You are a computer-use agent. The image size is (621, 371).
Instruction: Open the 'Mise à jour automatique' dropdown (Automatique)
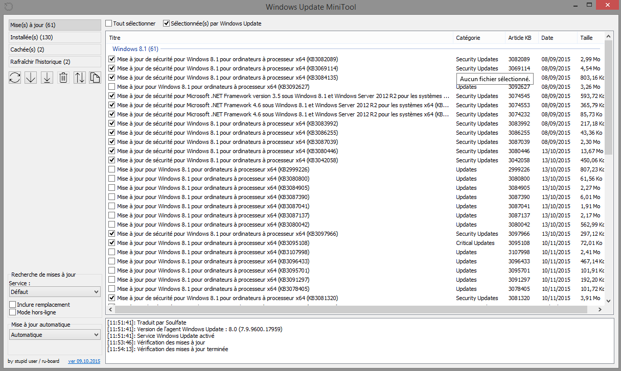[x=55, y=335]
